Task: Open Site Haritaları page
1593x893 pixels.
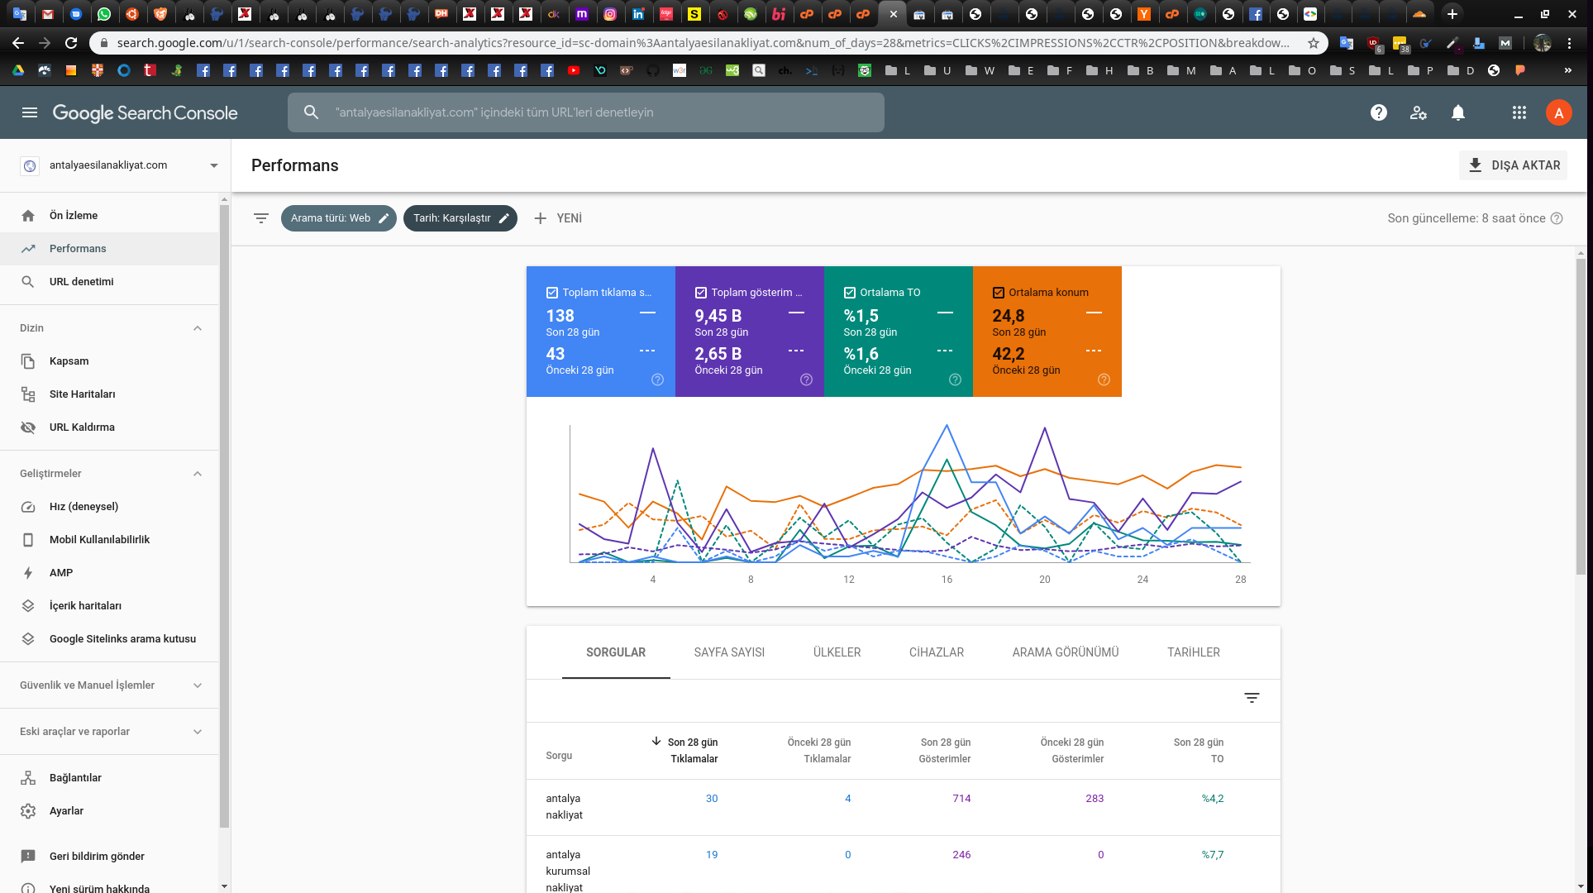Action: tap(110, 394)
